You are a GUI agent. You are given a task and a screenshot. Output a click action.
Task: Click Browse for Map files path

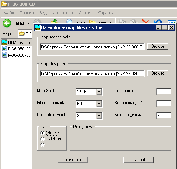click(x=158, y=73)
